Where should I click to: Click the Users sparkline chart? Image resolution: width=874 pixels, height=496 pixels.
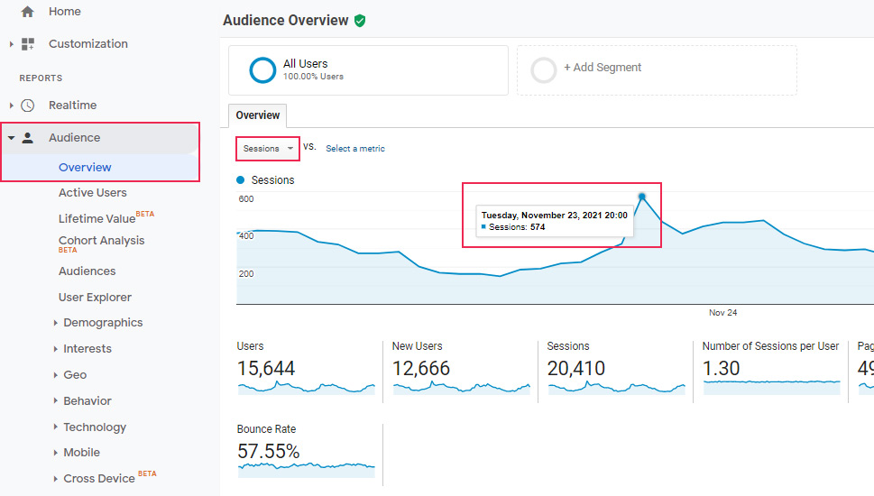(307, 388)
